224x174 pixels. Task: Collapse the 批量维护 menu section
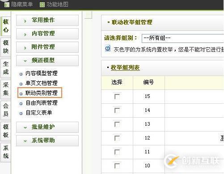pyautogui.click(x=47, y=127)
